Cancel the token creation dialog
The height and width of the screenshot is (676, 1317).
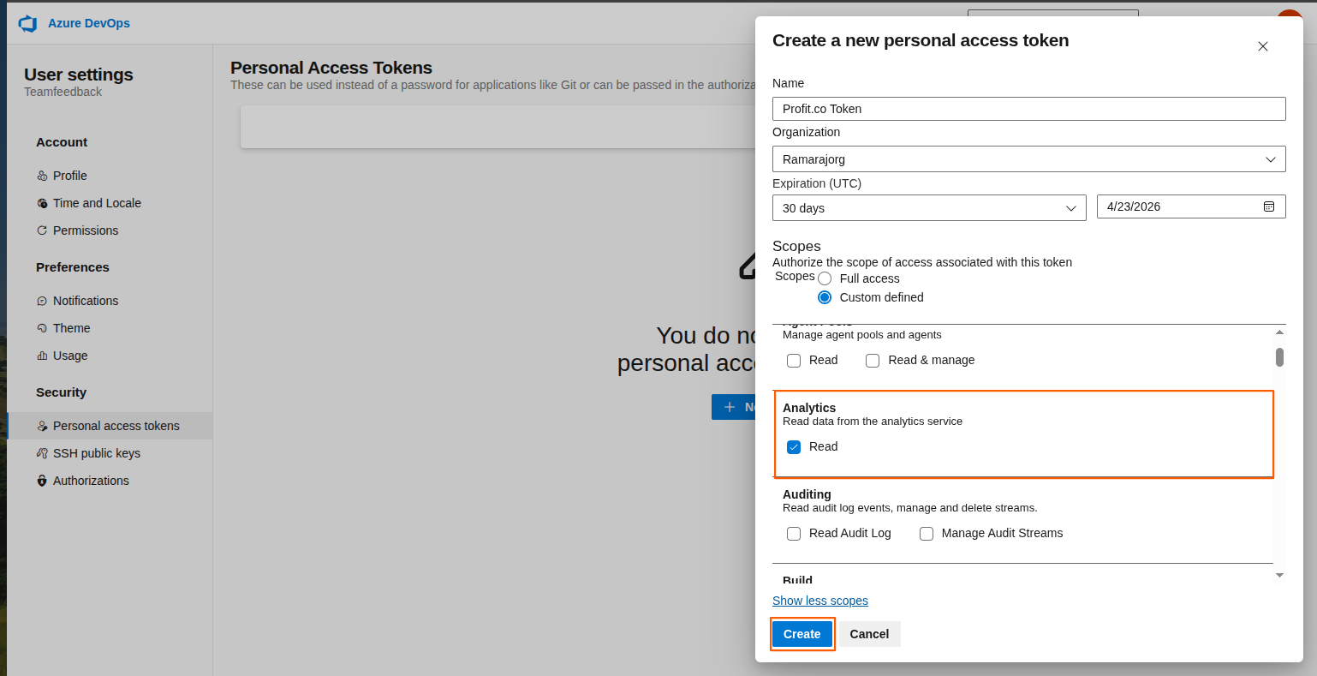[x=869, y=634]
